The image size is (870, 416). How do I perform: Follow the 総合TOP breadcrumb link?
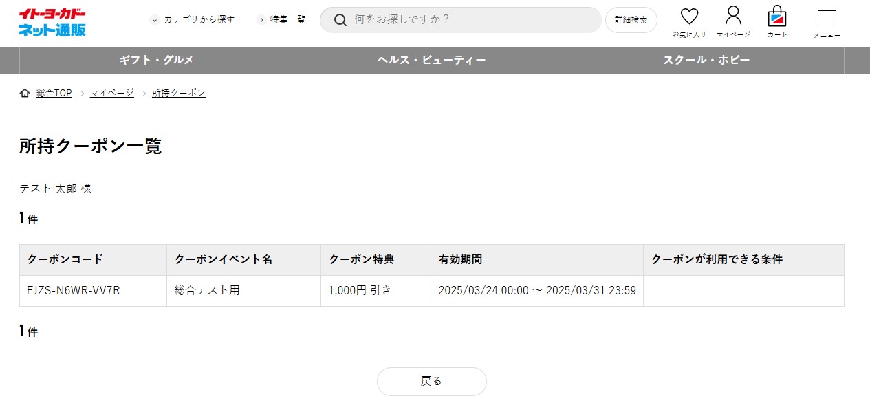[54, 93]
